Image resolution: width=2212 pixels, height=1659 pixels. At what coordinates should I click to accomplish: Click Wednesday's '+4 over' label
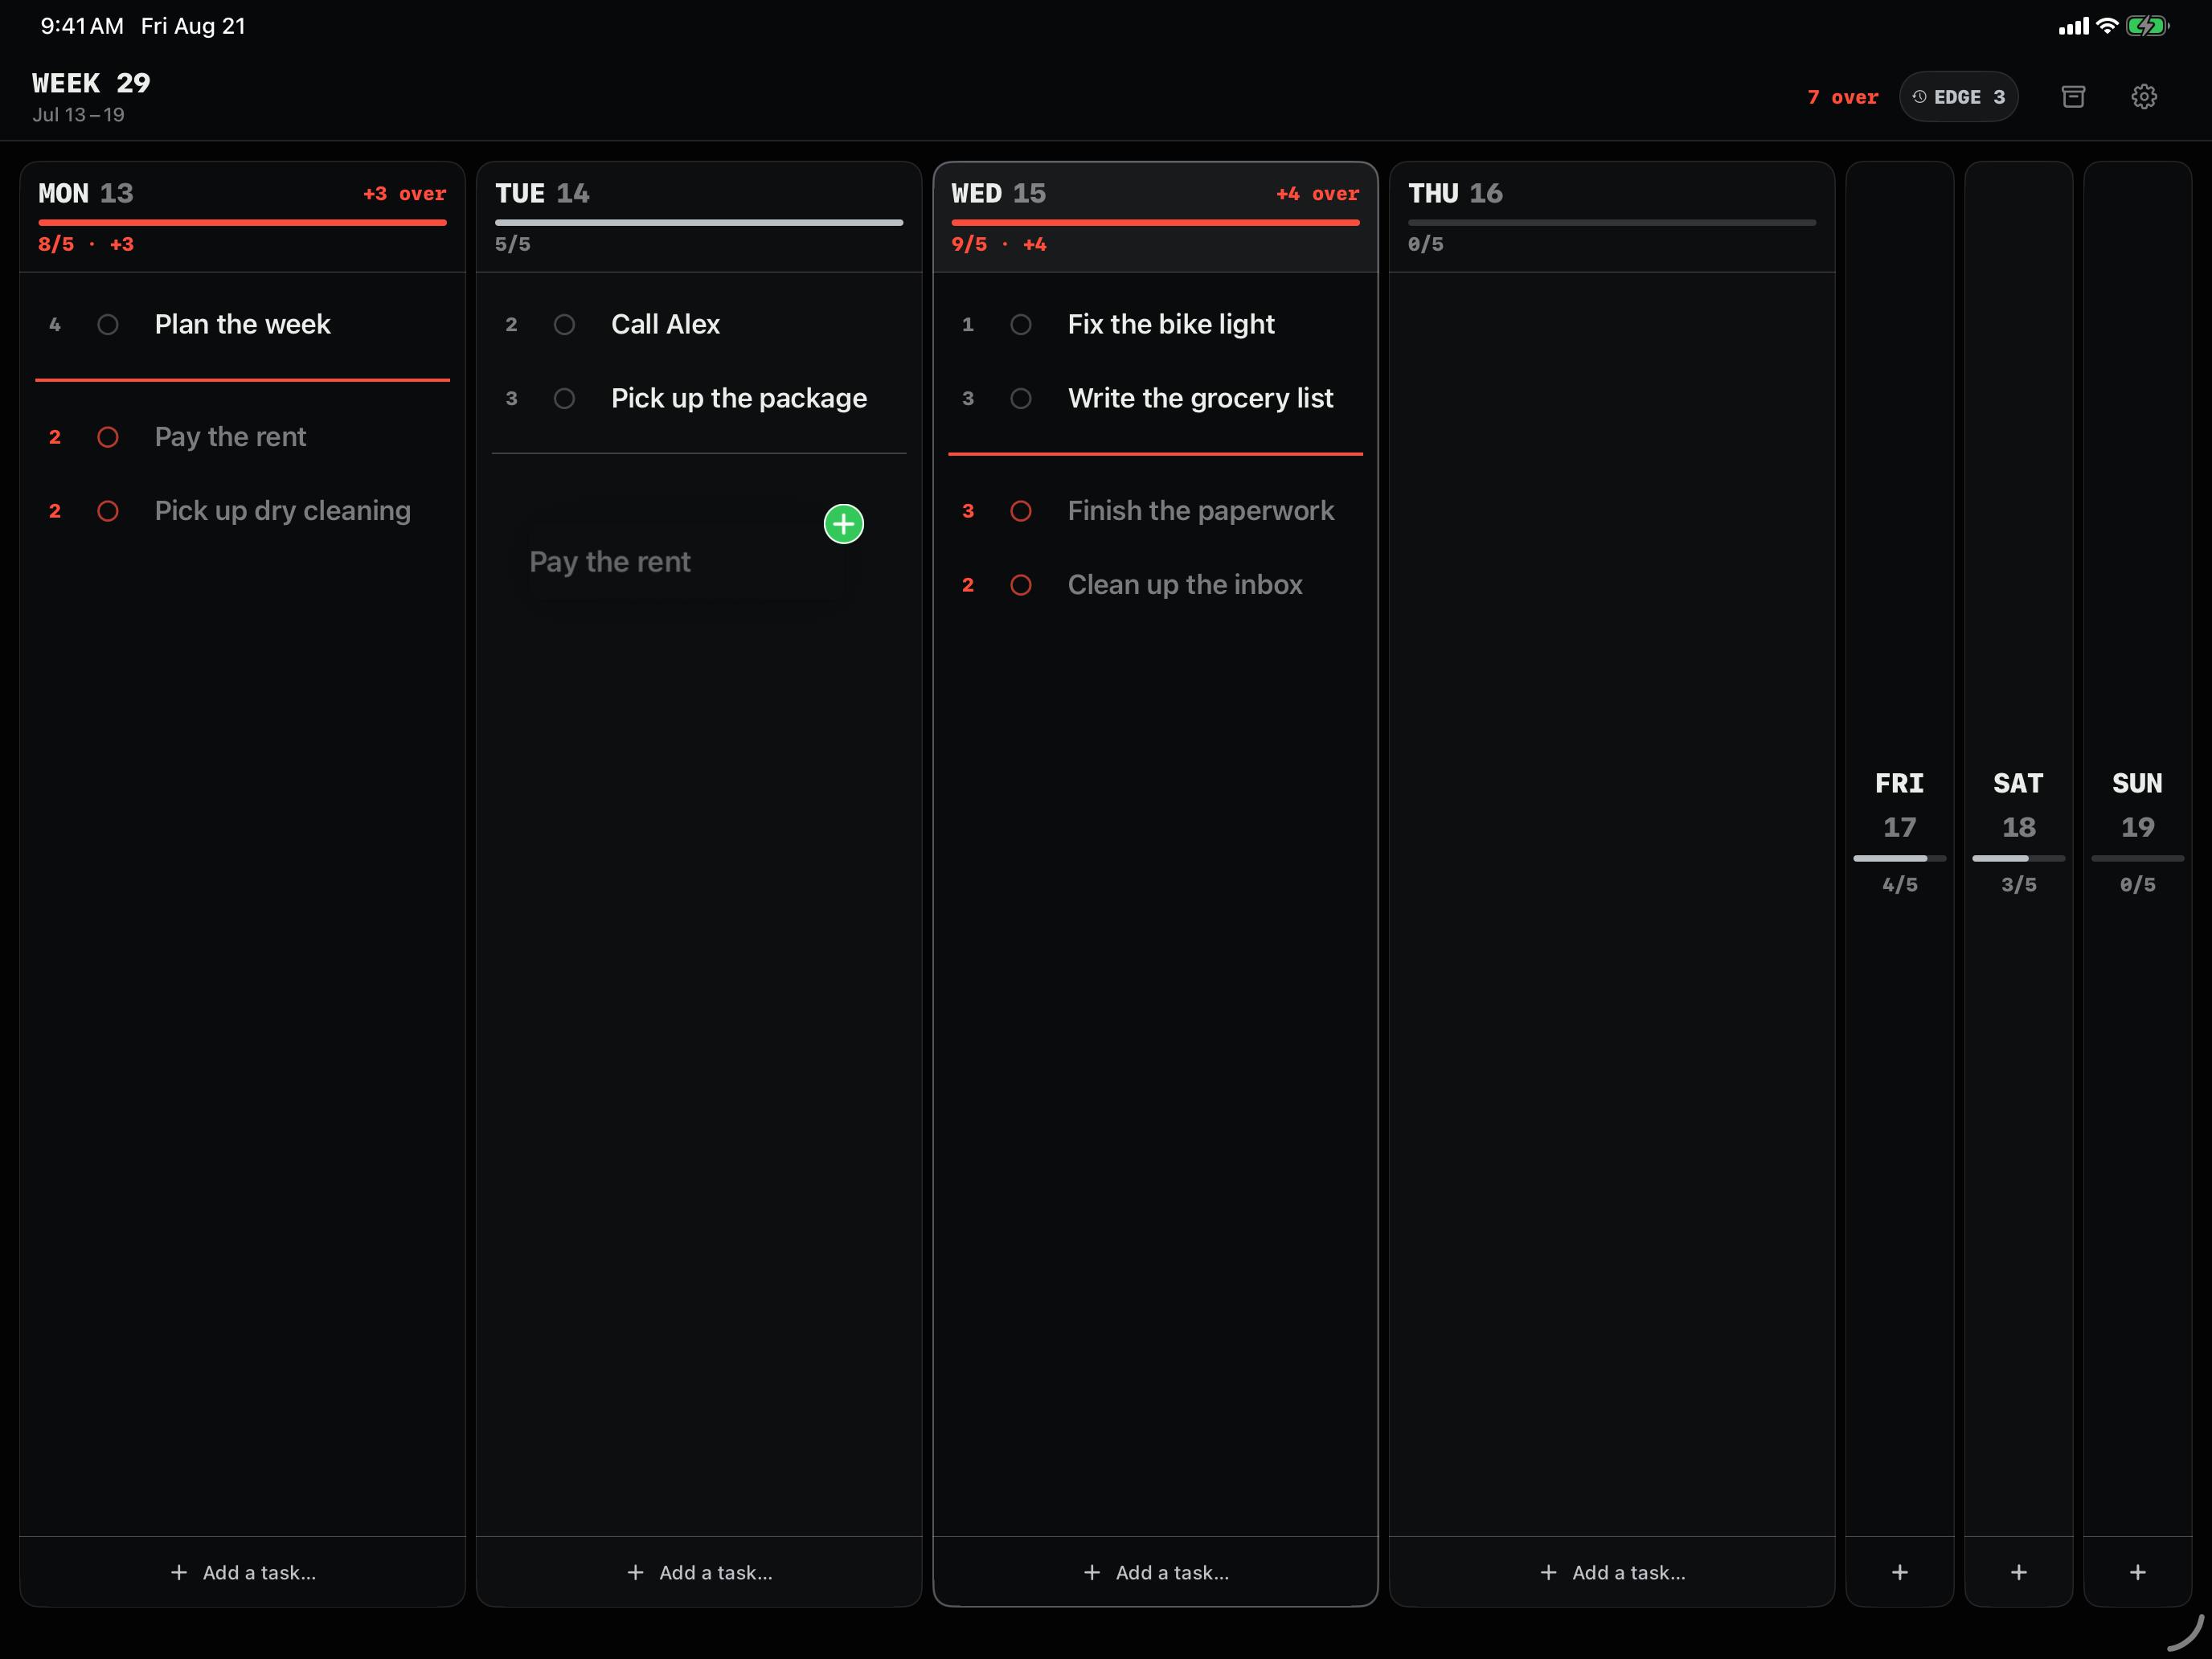tap(1317, 193)
